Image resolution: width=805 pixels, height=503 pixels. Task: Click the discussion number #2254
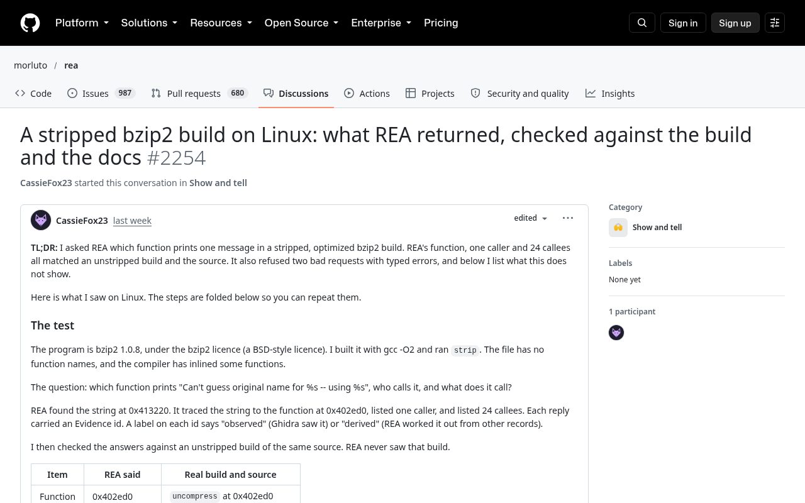pos(176,158)
